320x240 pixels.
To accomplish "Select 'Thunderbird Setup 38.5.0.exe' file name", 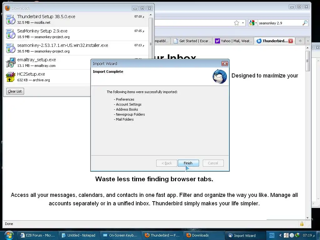I will coord(46,17).
